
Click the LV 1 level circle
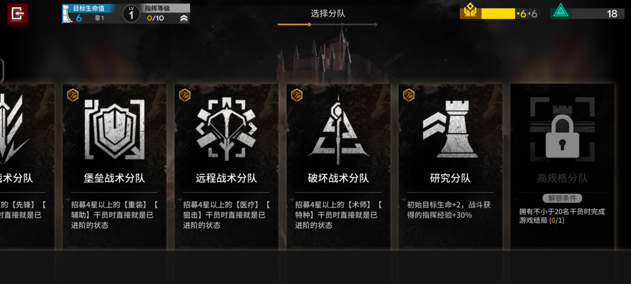131,14
